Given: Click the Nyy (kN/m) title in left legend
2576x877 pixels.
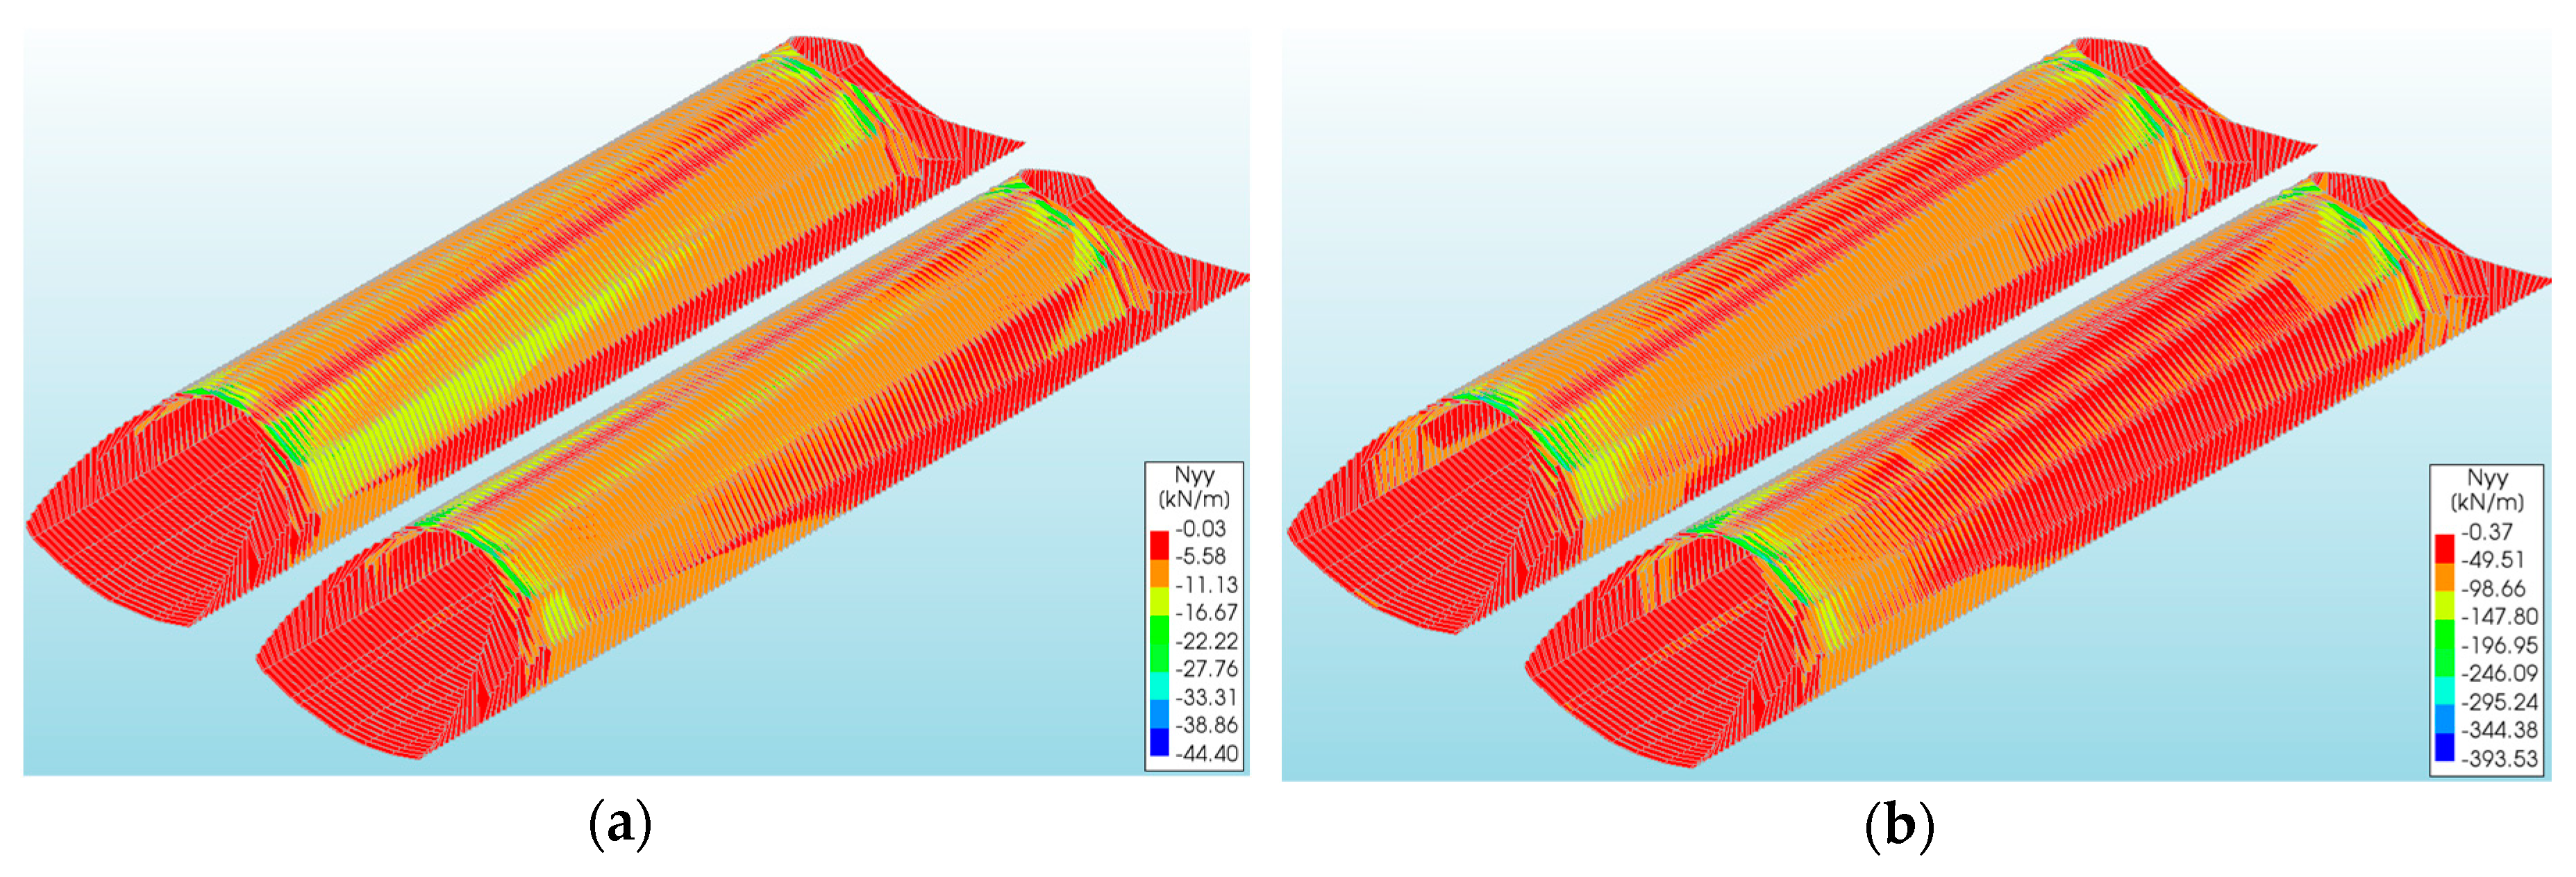Looking at the screenshot, I should coord(1194,488).
